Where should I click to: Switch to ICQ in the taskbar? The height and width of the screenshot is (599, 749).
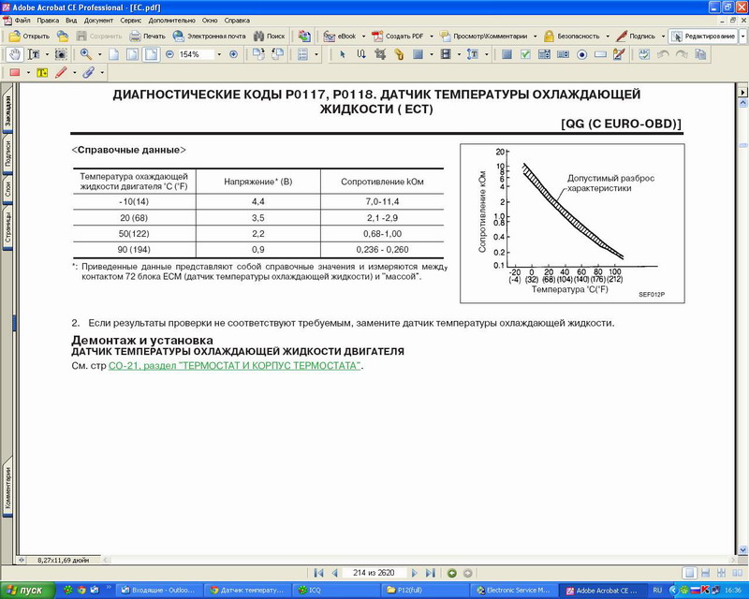tap(336, 591)
